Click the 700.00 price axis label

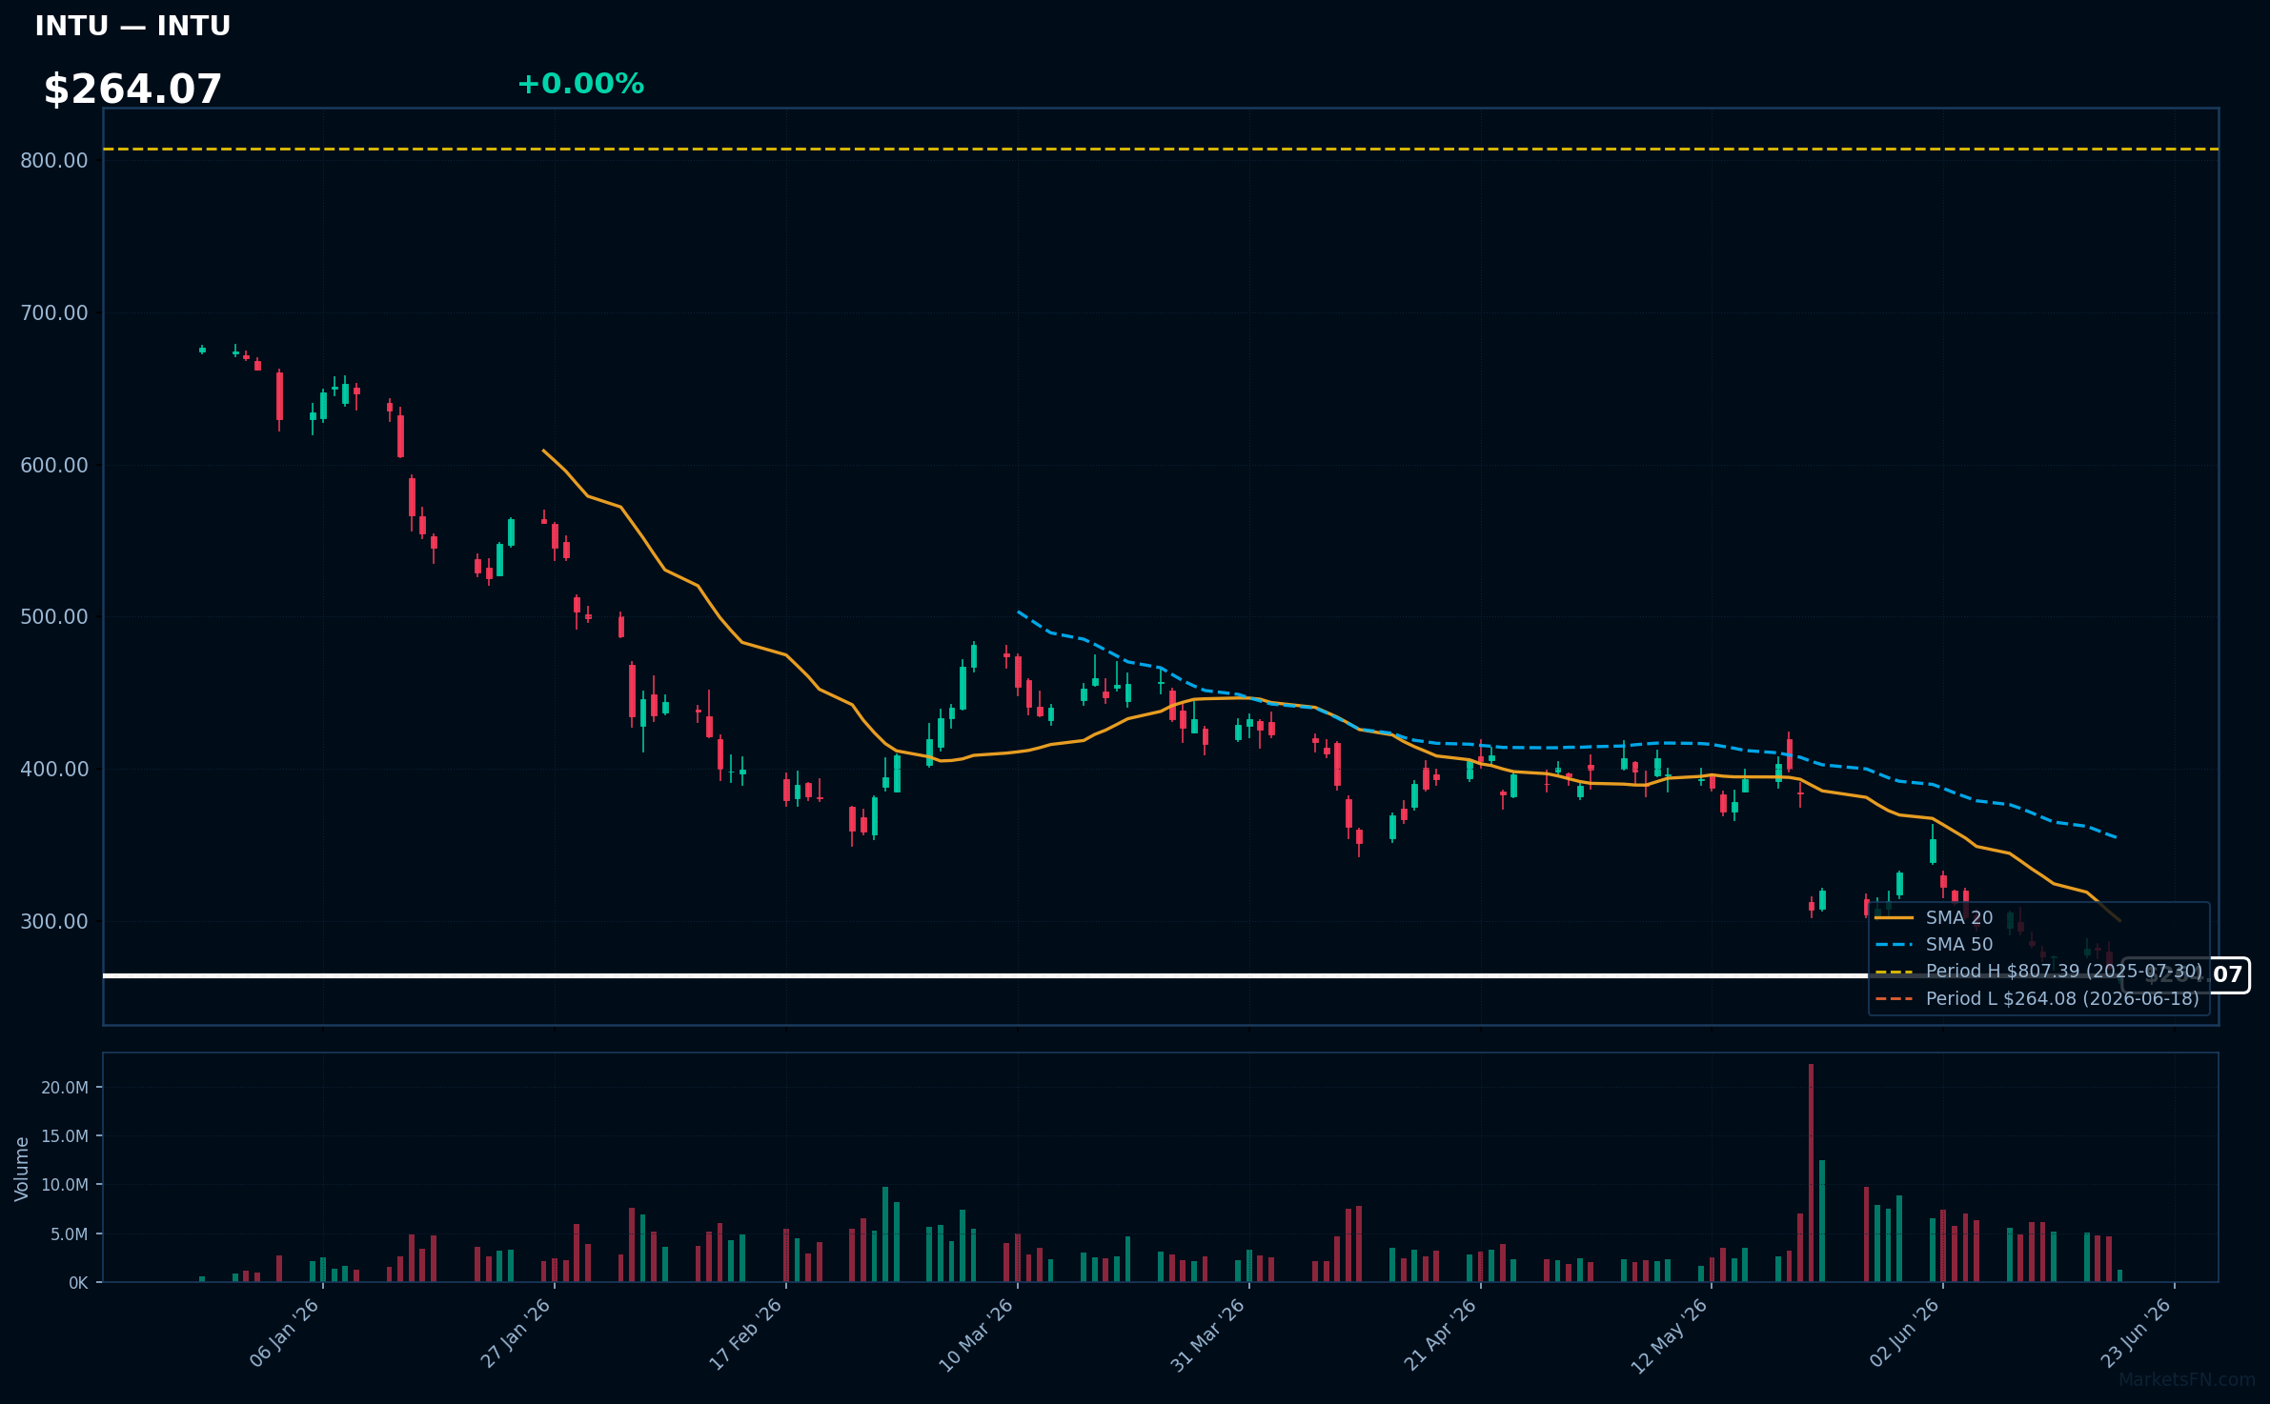pos(54,312)
